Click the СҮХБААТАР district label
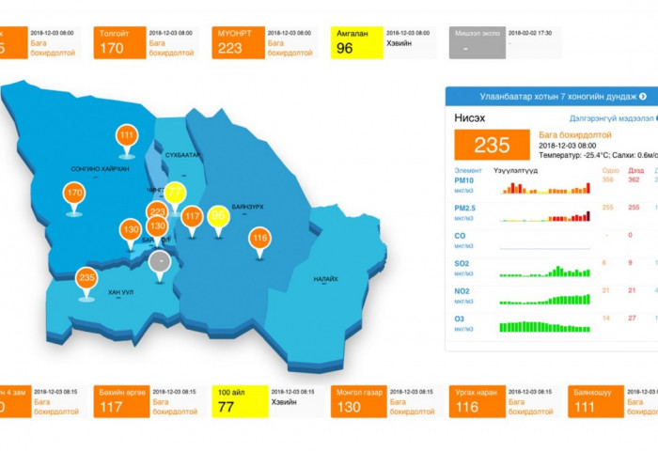Image resolution: width=658 pixels, height=451 pixels. [182, 155]
